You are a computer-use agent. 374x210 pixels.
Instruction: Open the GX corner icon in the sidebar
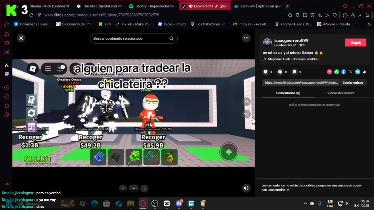[7, 184]
